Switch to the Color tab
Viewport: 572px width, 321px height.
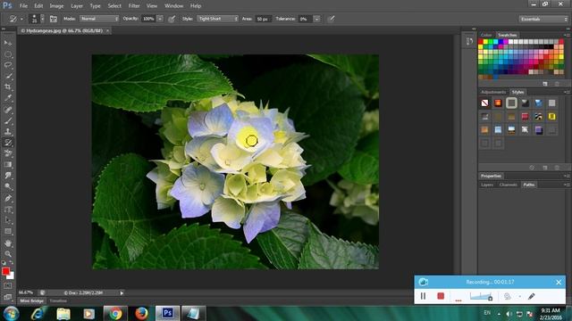pyautogui.click(x=486, y=35)
